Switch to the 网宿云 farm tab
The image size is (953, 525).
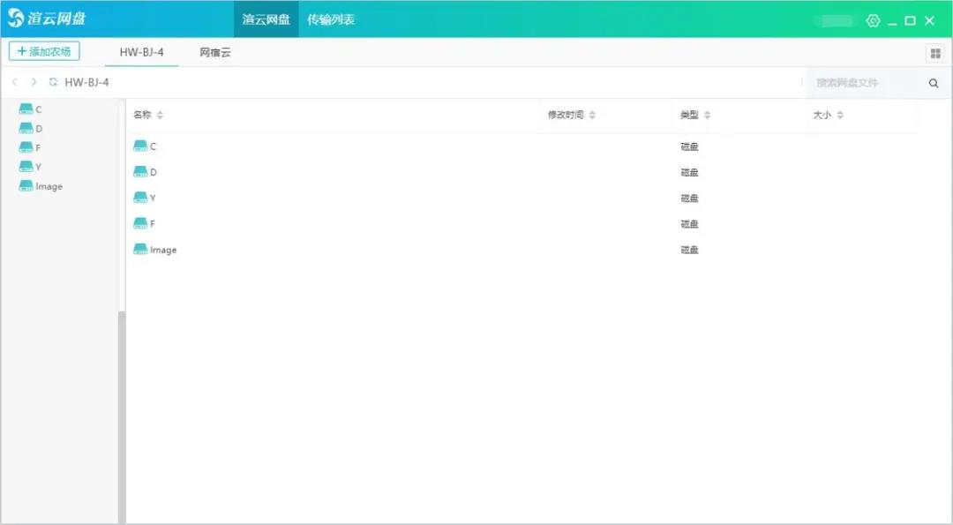pyautogui.click(x=215, y=52)
